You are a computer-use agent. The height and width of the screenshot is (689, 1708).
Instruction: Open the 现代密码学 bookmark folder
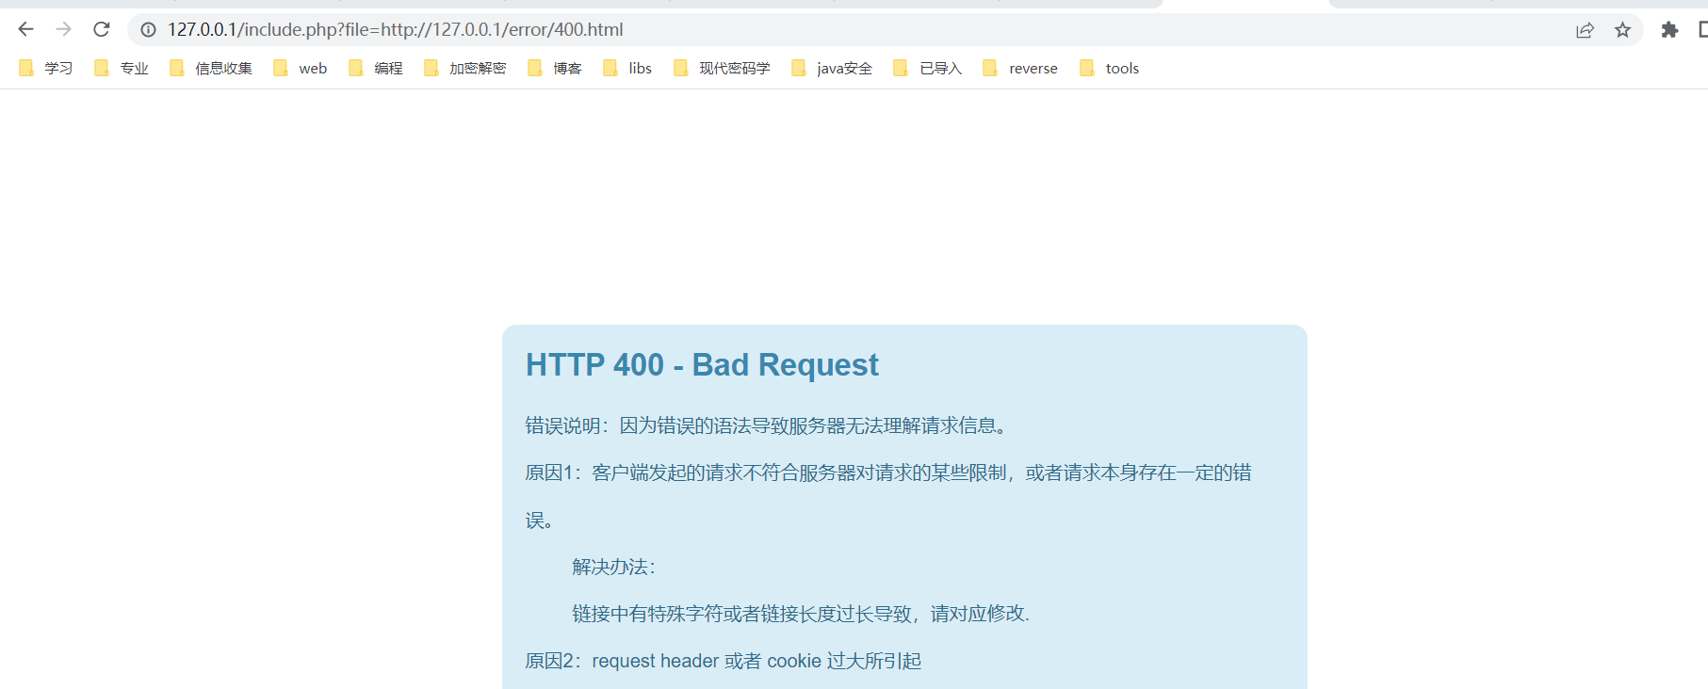click(722, 68)
